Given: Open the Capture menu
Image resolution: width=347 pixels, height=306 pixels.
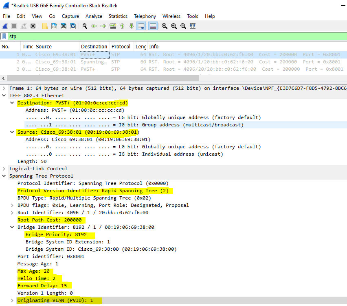Looking at the screenshot, I should click(x=70, y=16).
